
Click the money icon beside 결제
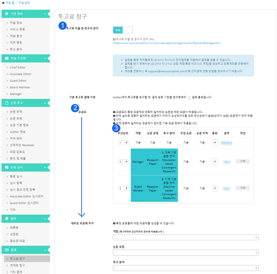(7, 250)
